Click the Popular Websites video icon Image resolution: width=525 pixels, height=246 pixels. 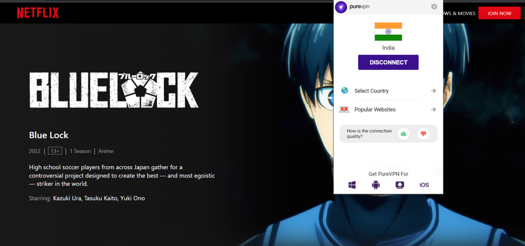point(344,109)
